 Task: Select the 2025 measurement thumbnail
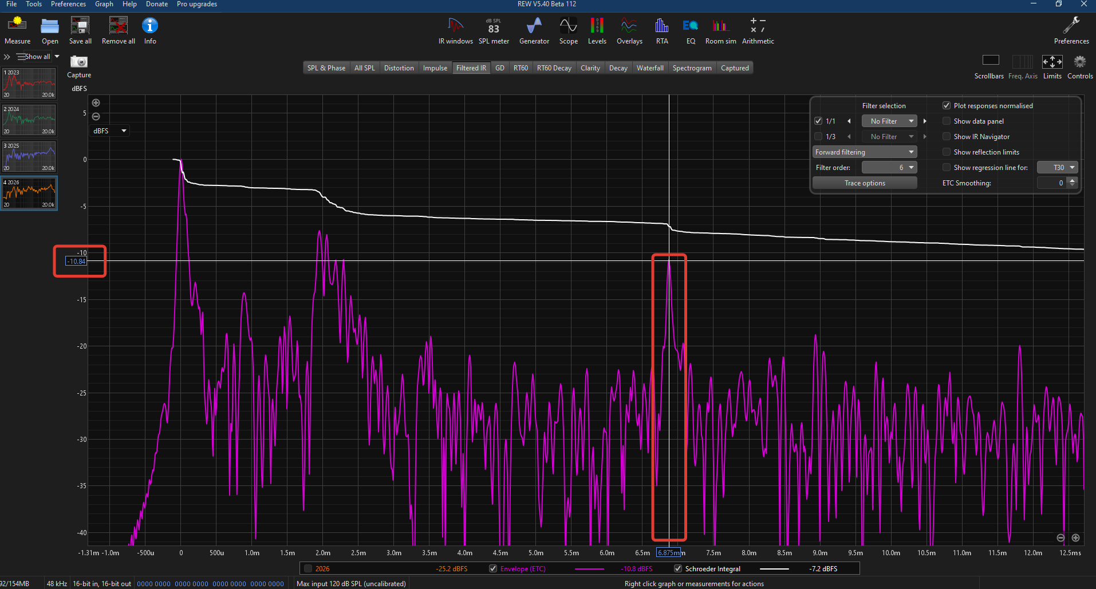(x=29, y=156)
